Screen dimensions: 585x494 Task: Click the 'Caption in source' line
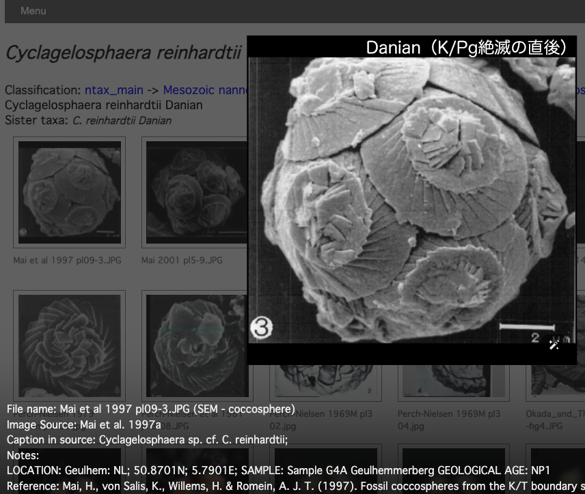coord(148,440)
